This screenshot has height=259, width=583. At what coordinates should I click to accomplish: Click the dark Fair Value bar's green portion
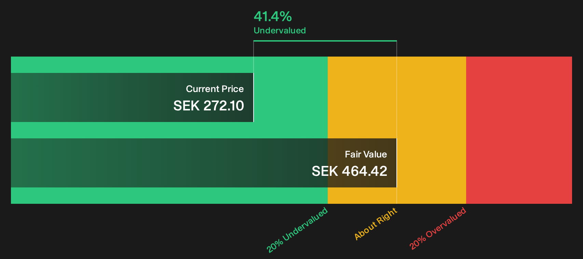[169, 163]
